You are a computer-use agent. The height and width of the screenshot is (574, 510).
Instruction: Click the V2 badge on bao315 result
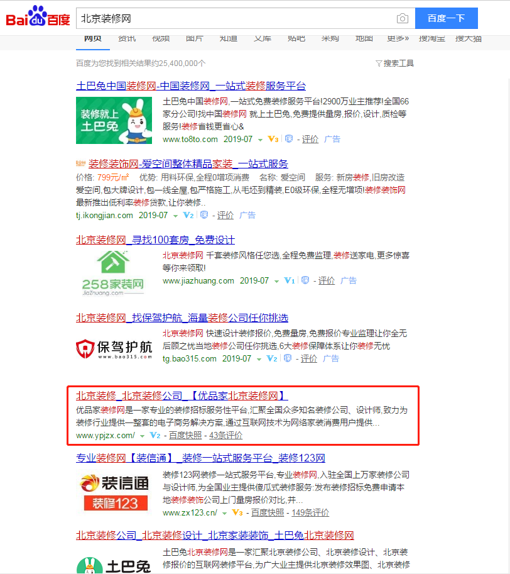pos(271,359)
